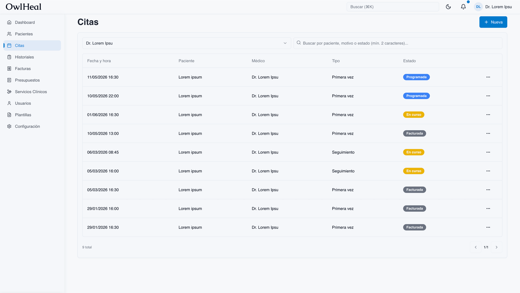This screenshot has width=520, height=293.
Task: Open Configuración settings
Action: [32, 126]
